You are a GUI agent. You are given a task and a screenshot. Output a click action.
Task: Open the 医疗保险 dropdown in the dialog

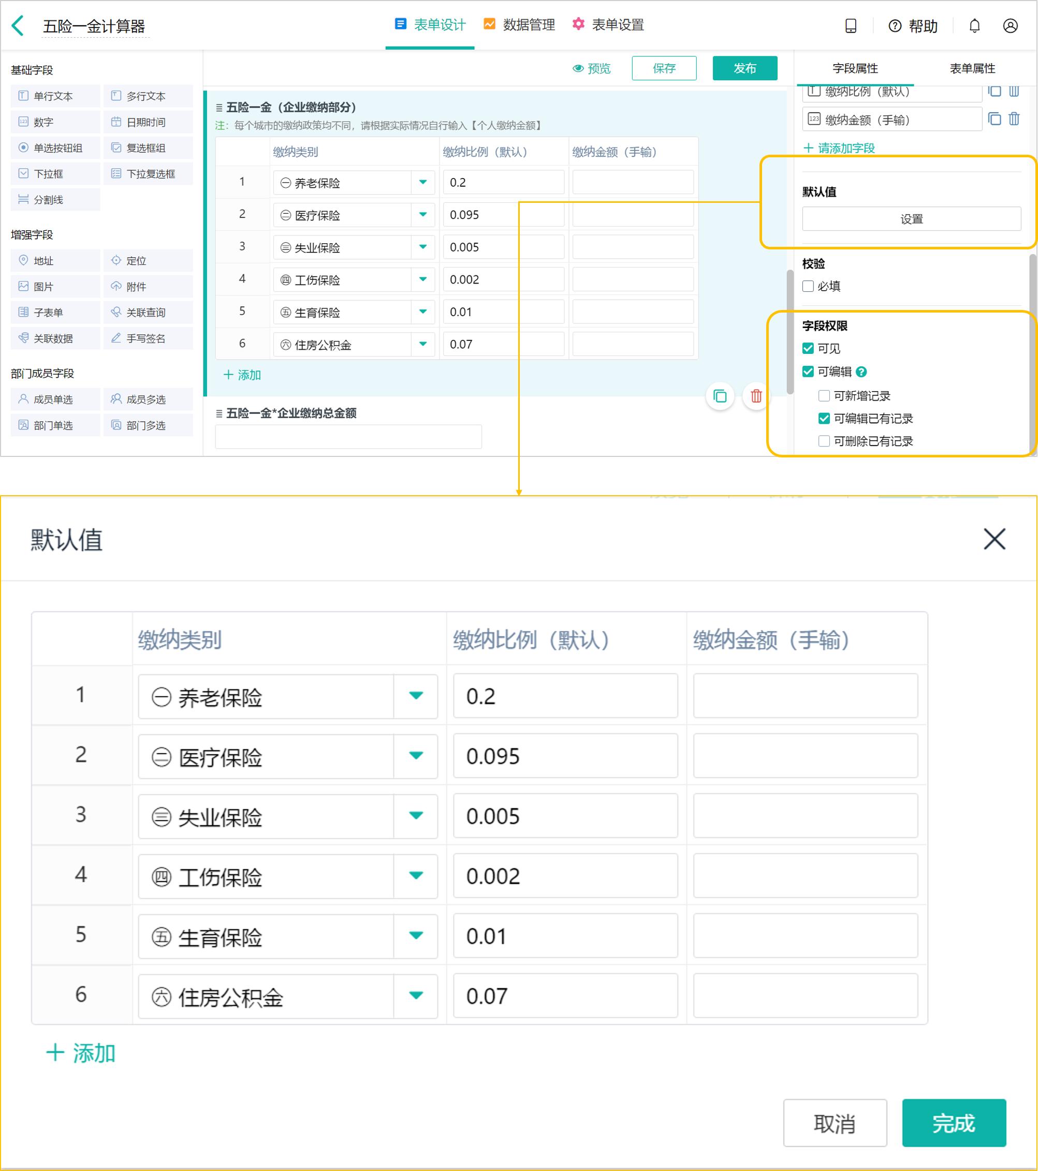tap(416, 756)
